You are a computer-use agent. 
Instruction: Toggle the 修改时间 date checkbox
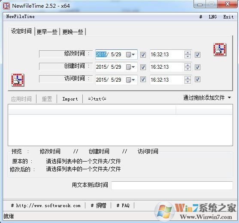(x=143, y=55)
